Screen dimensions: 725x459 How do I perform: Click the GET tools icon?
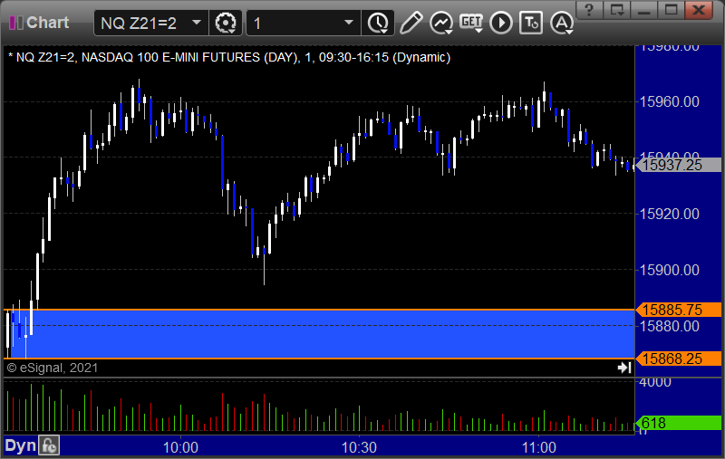[x=471, y=23]
